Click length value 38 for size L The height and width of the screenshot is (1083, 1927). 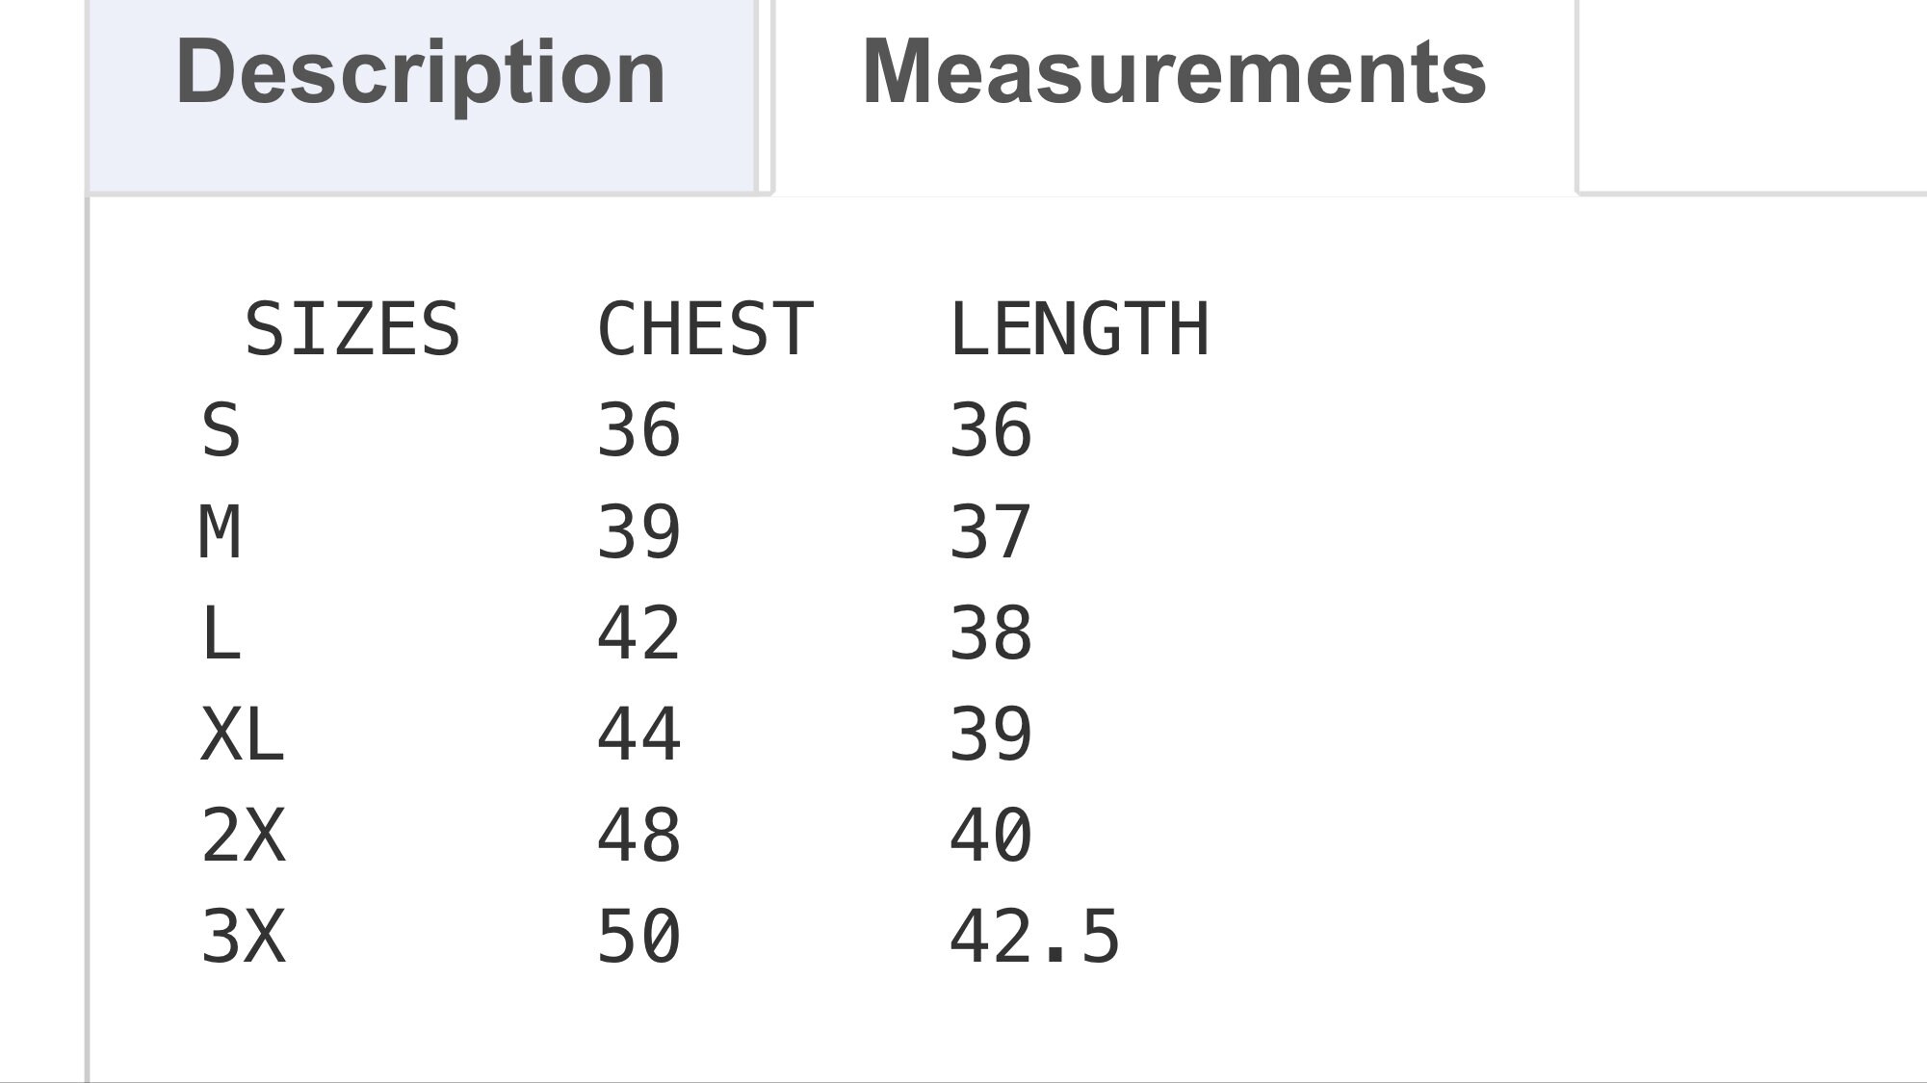[991, 633]
